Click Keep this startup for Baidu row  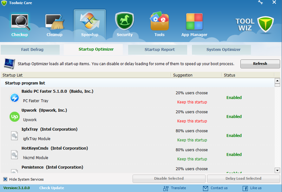point(192,102)
